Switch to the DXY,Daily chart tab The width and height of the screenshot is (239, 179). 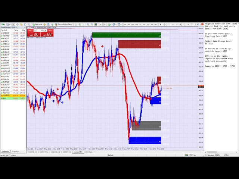(x=89, y=152)
